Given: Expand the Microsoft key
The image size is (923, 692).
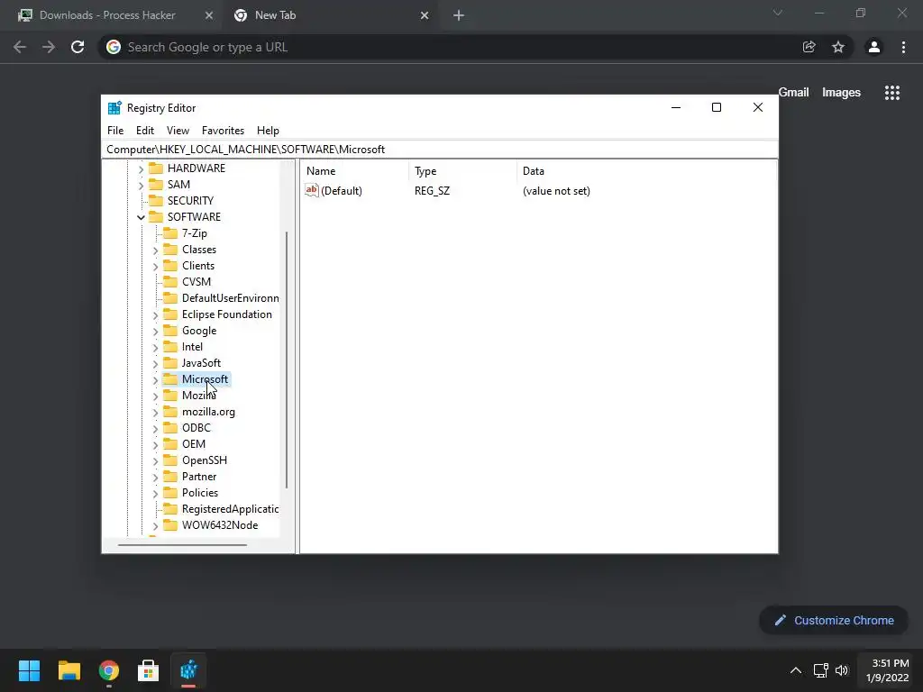Looking at the screenshot, I should pos(155,380).
